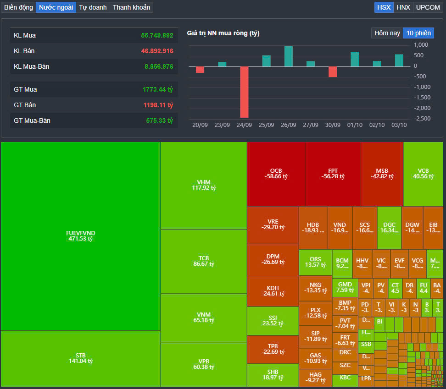The height and width of the screenshot is (389, 446).
Task: Select the KBC tile
Action: click(x=345, y=380)
